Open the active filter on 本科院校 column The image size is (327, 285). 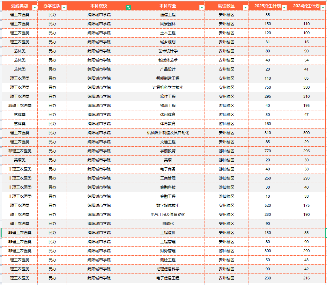coord(128,8)
